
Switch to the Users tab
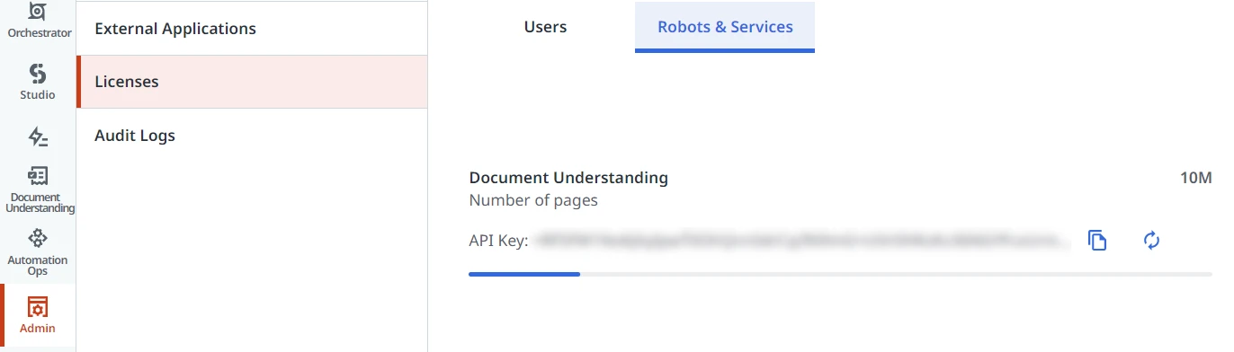tap(545, 27)
